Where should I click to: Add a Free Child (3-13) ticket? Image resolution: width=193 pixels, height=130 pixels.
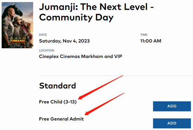click(172, 106)
